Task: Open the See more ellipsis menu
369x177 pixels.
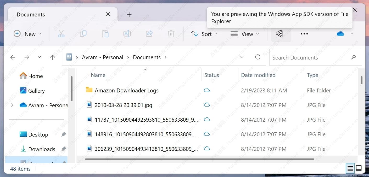Action: pyautogui.click(x=304, y=34)
